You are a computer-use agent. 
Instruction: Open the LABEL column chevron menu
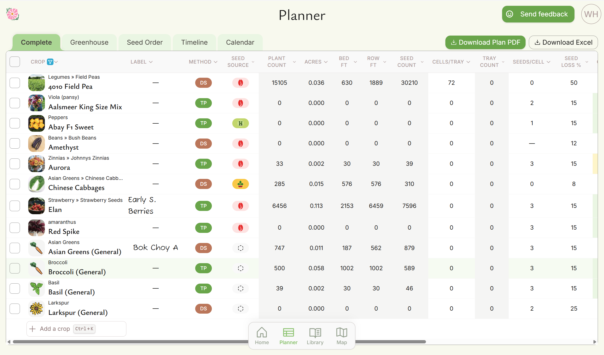pyautogui.click(x=151, y=62)
